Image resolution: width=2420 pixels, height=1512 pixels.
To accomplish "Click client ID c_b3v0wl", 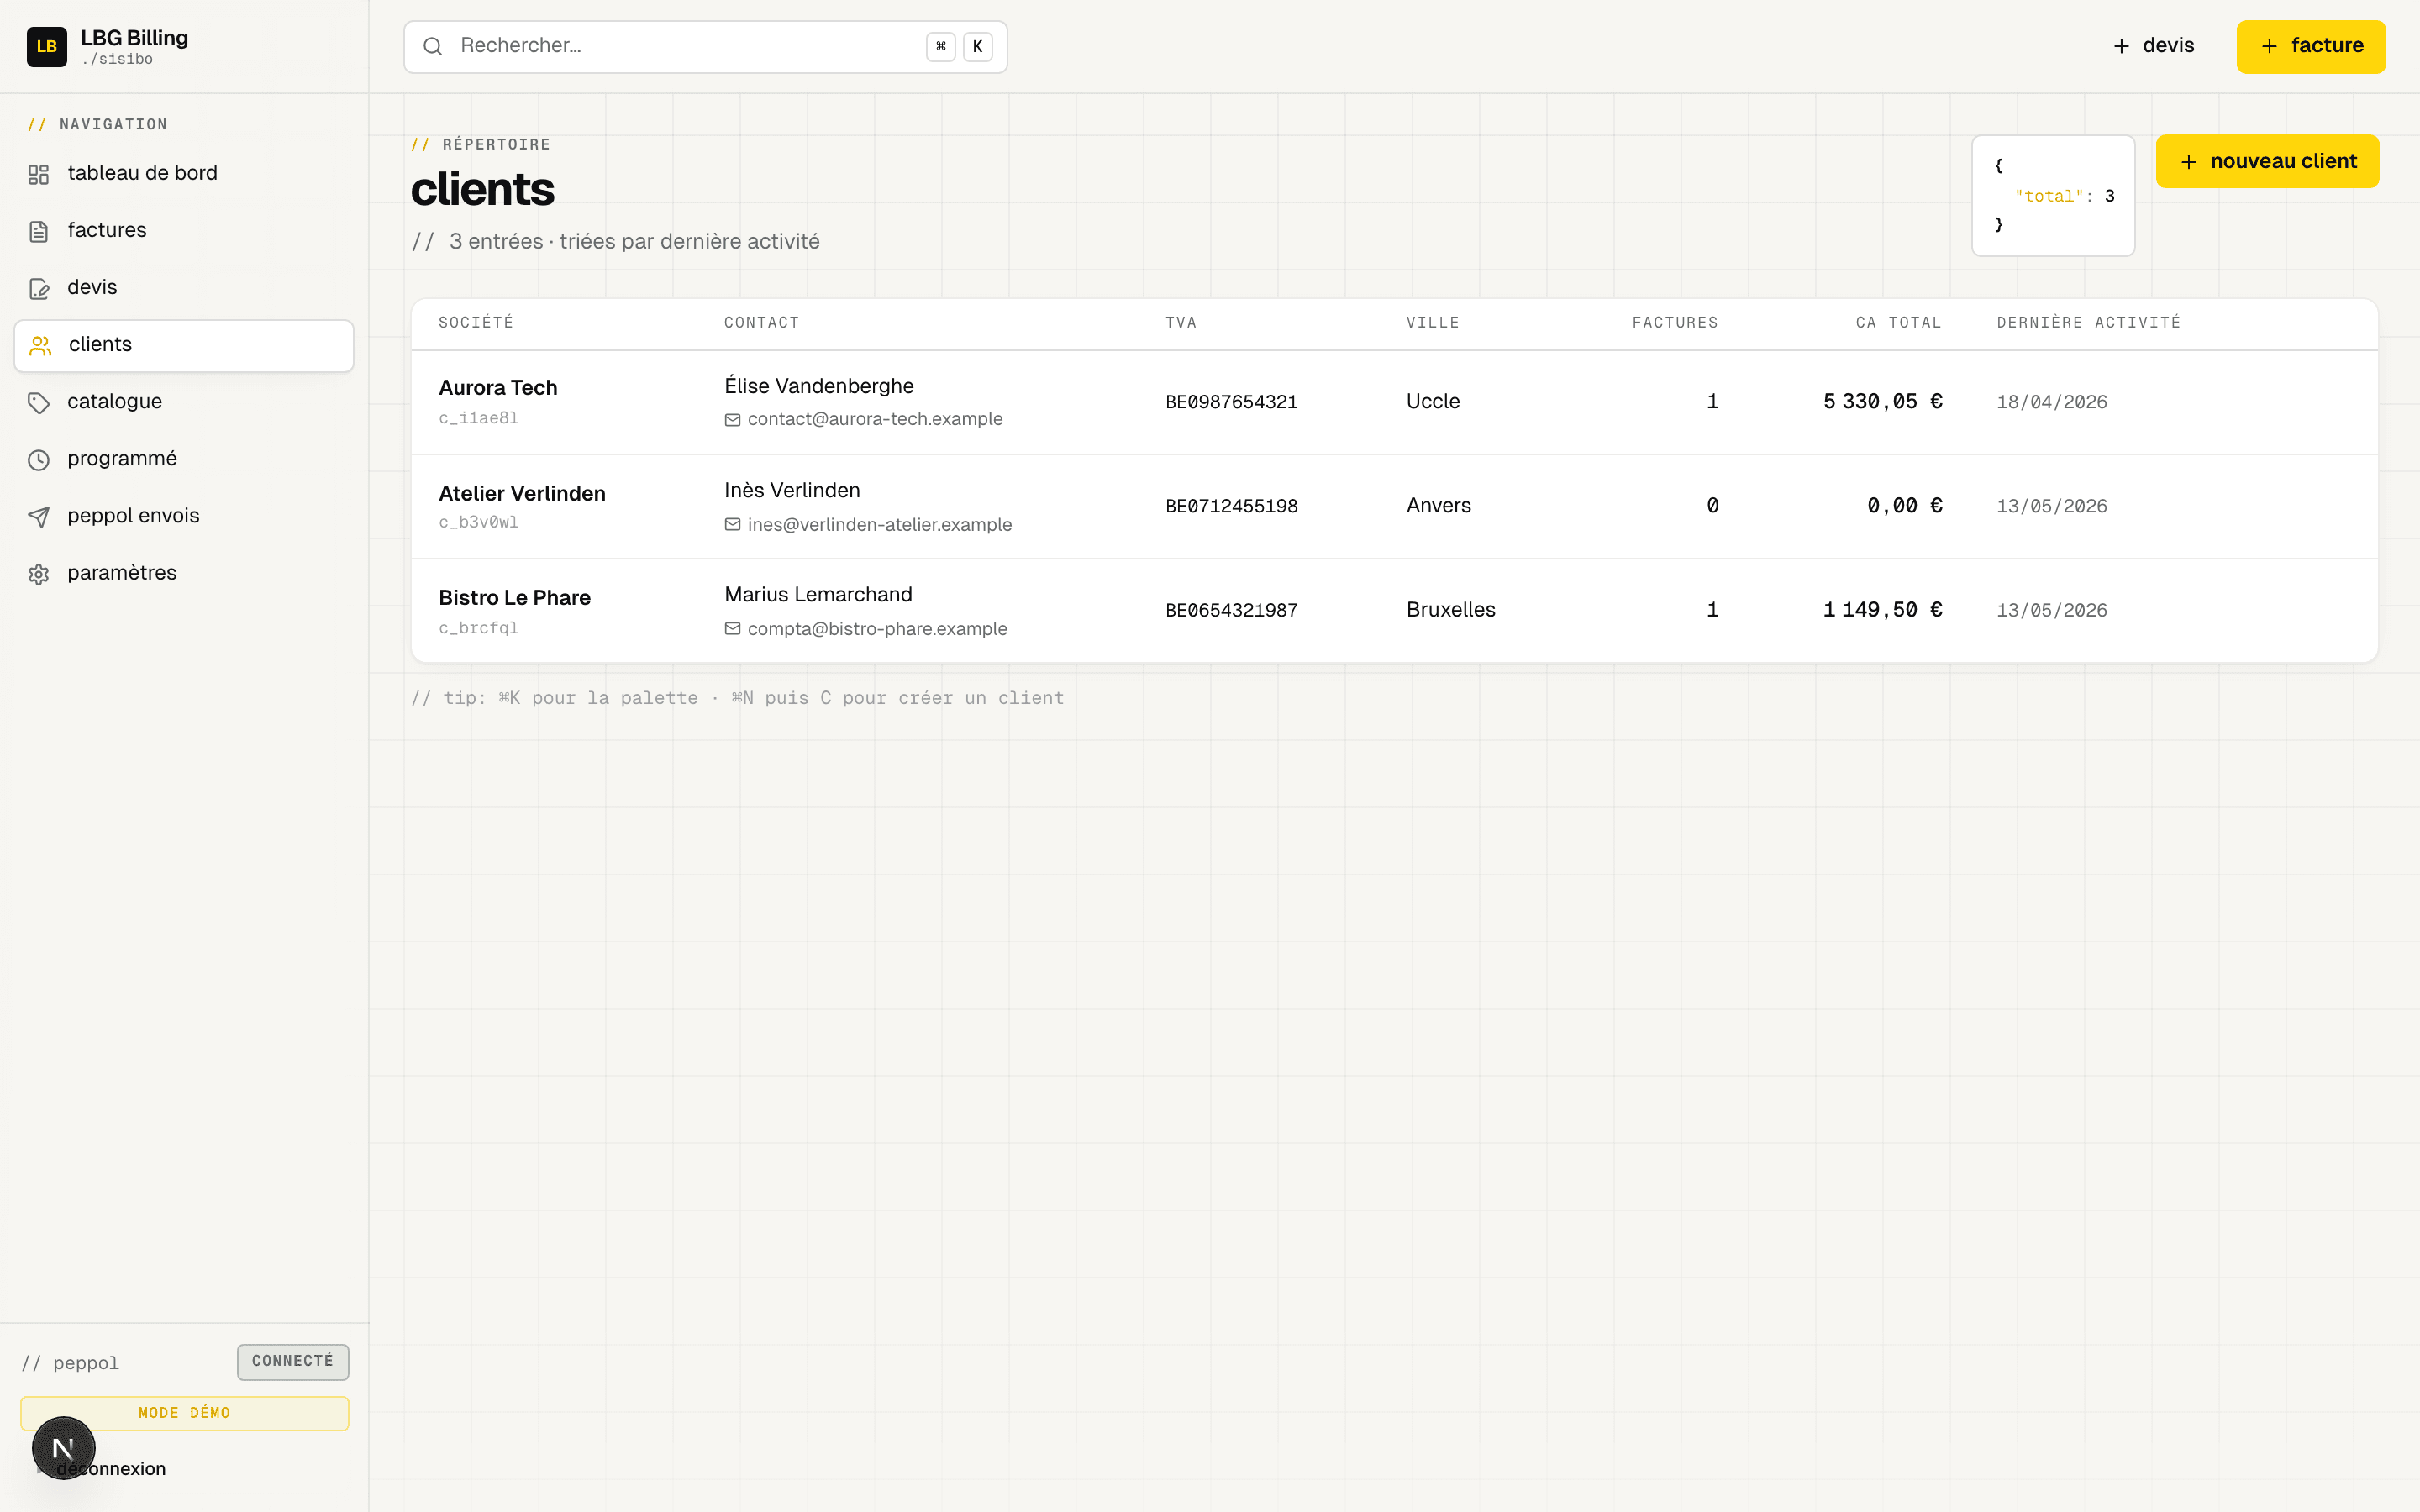I will [478, 522].
